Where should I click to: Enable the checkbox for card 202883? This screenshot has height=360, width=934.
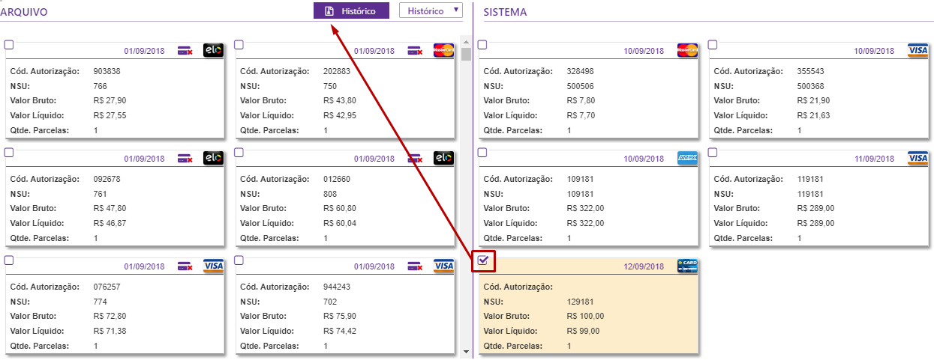(239, 45)
